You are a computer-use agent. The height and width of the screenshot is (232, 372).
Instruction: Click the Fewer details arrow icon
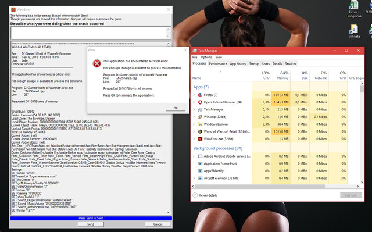coord(195,195)
